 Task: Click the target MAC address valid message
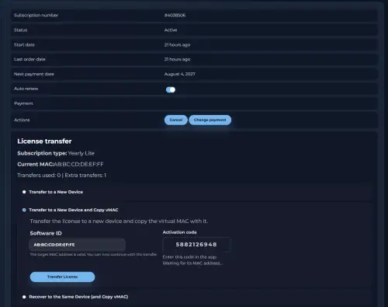tap(93, 254)
